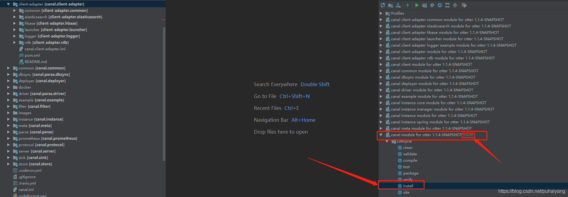Collapse the client-adapter module tree node
Screen dimensions: 568x197
9,4
